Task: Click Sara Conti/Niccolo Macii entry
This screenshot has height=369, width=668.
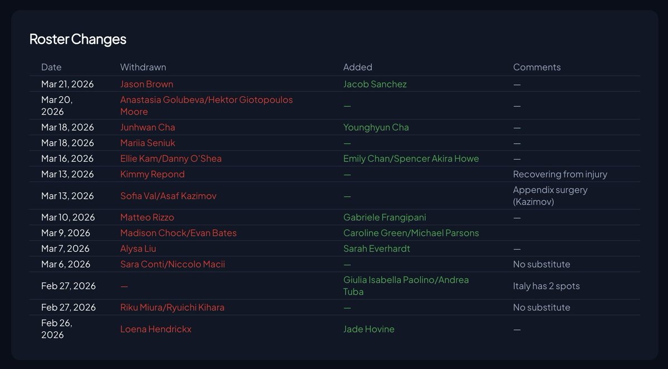Action: point(173,264)
